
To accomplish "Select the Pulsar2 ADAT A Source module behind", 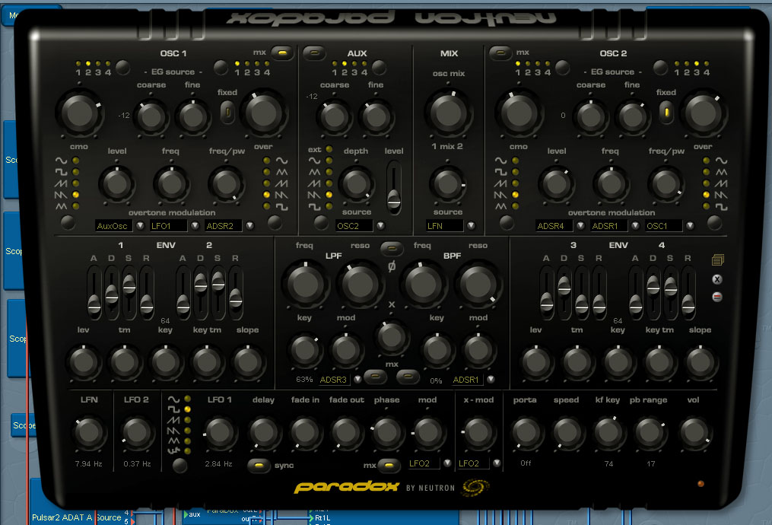I will tap(76, 517).
